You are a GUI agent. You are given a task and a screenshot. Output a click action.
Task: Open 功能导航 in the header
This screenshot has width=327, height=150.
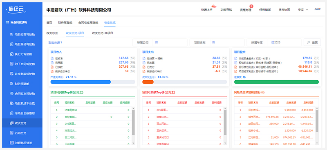[226, 10]
